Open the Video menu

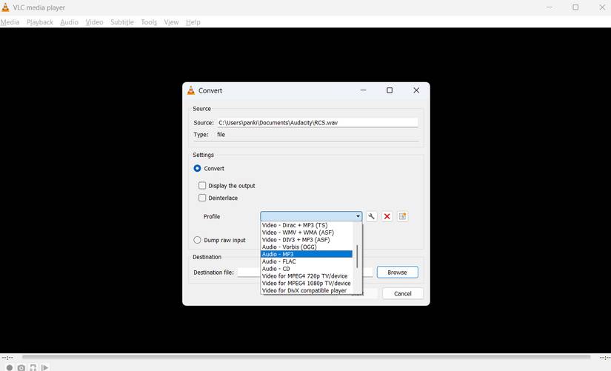(94, 22)
